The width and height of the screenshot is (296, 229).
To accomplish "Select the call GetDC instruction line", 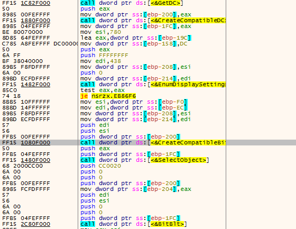I will pos(132,3).
